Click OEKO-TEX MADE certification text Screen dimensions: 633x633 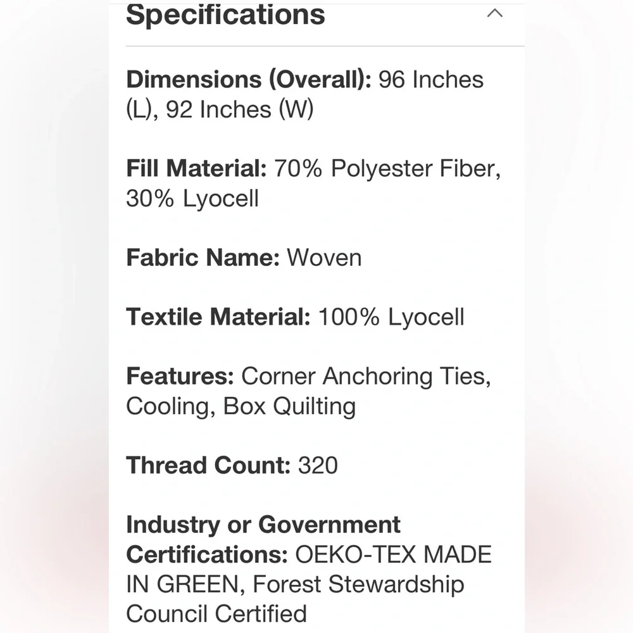click(x=394, y=555)
